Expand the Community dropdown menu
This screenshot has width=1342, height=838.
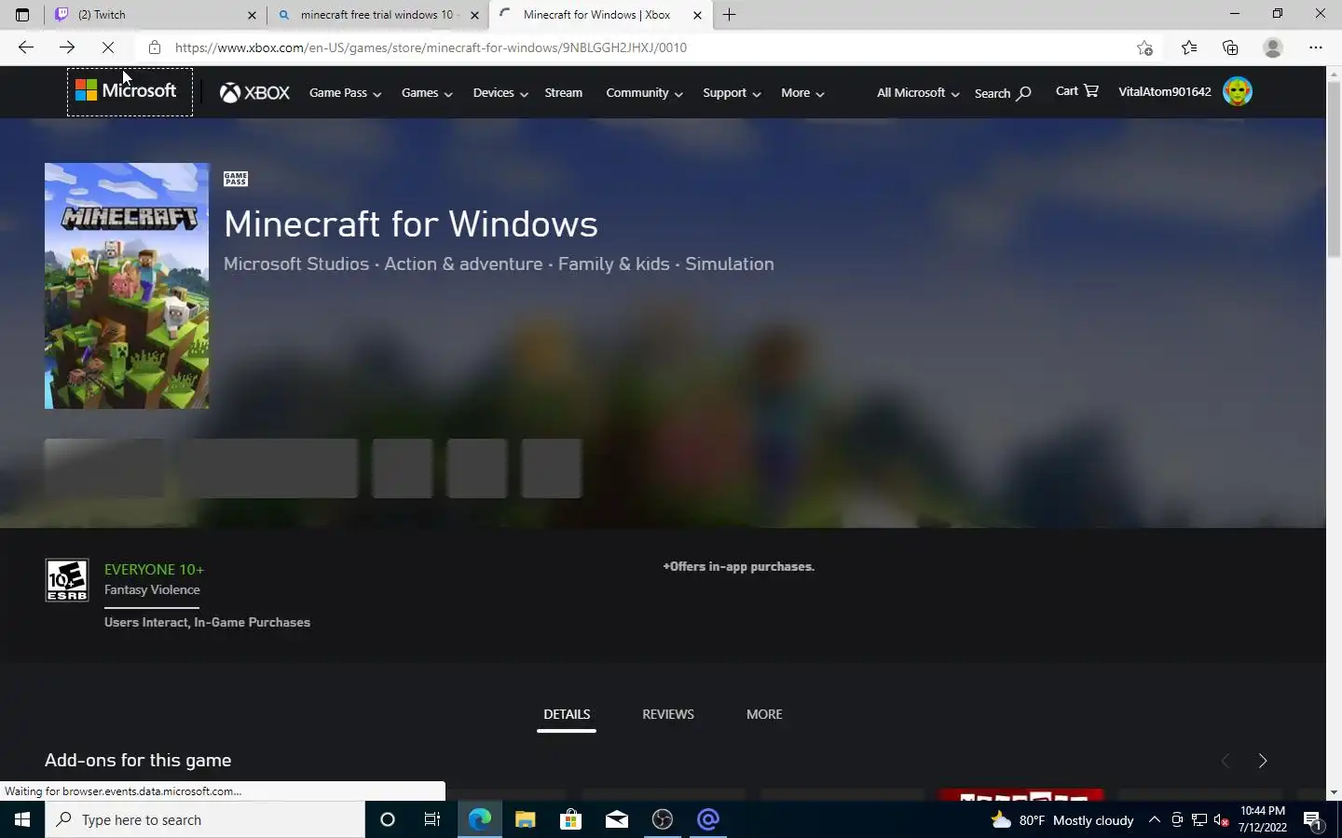[x=644, y=93]
